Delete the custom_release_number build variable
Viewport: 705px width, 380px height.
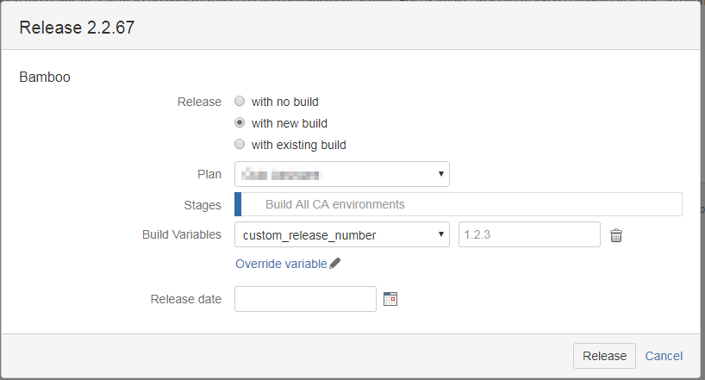[616, 234]
